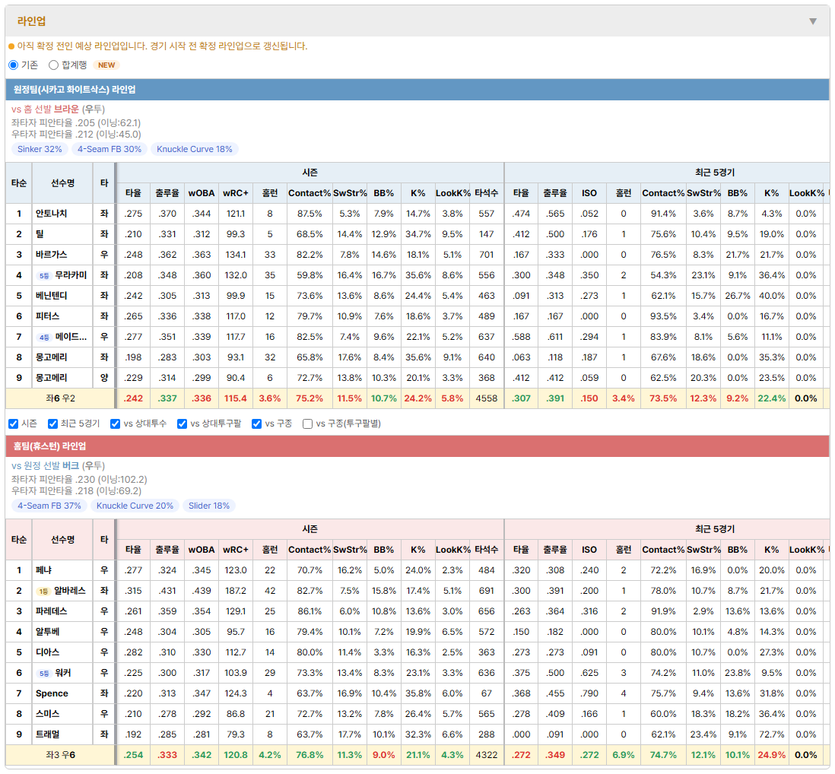
Task: Click the badge beside 무라카미
Action: coord(44,276)
